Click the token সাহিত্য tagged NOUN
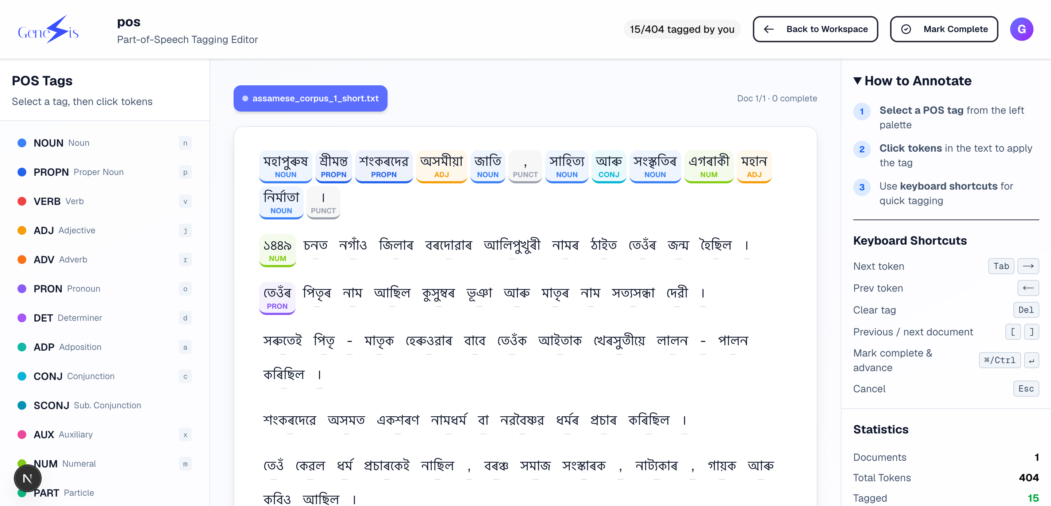The width and height of the screenshot is (1051, 506). [567, 166]
